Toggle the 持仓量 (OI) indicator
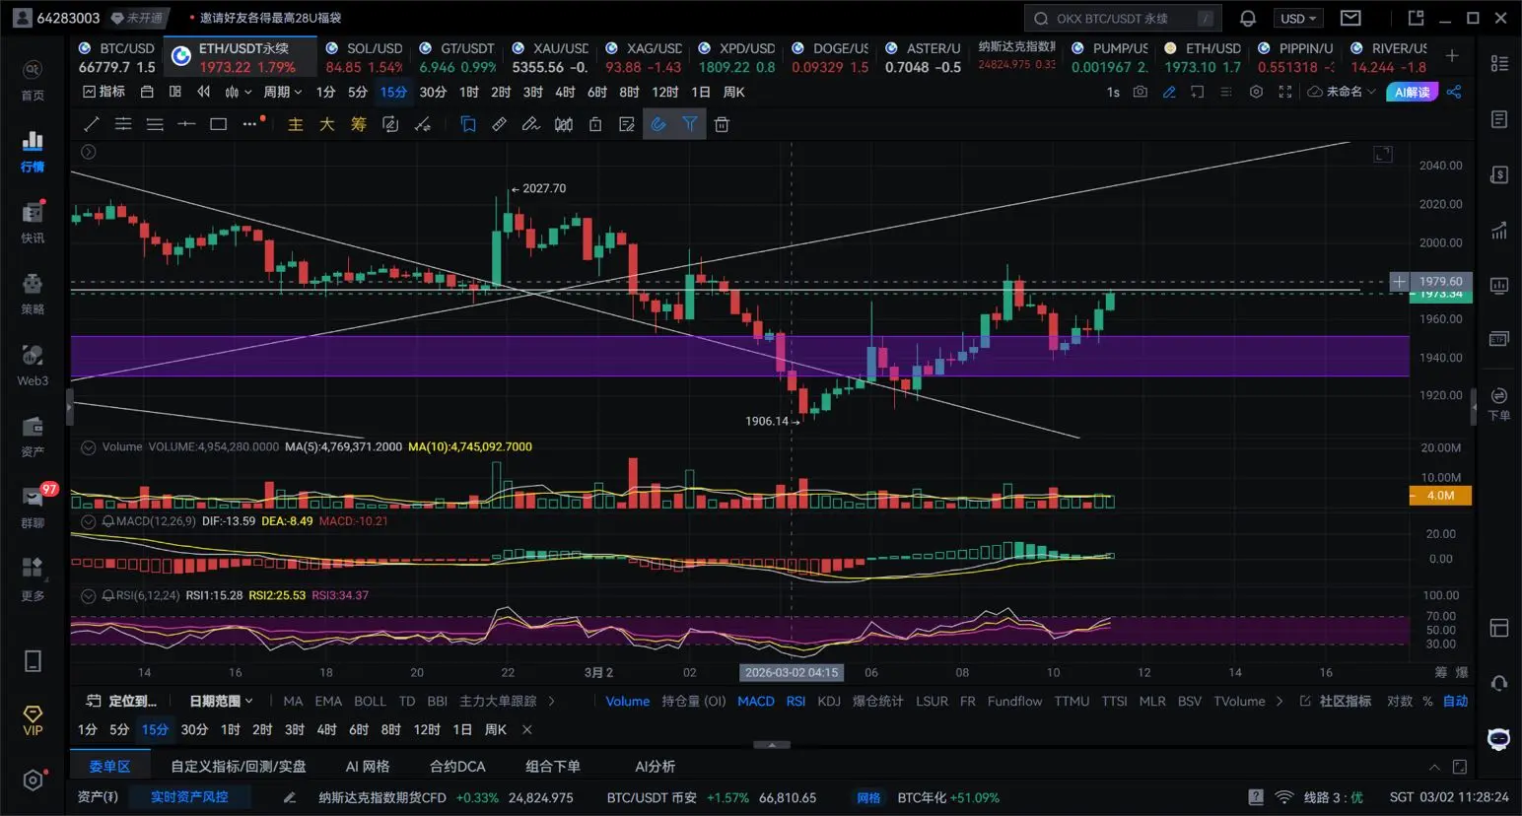Screen dimensions: 1522x816 point(694,701)
